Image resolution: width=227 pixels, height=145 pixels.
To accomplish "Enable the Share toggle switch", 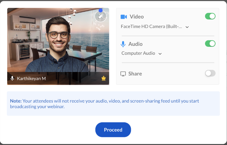I will click(210, 73).
